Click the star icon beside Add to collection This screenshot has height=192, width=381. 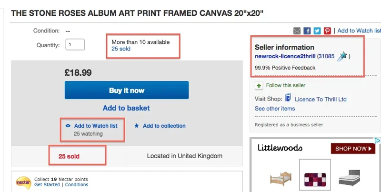137,126
